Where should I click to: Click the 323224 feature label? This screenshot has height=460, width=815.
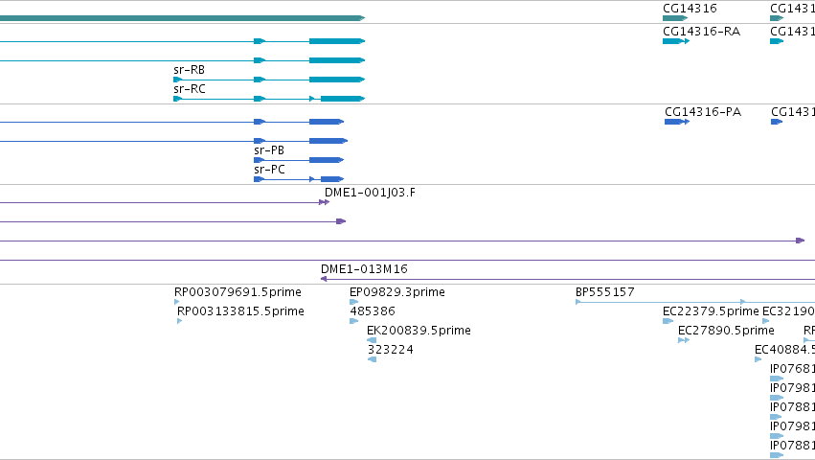(391, 350)
